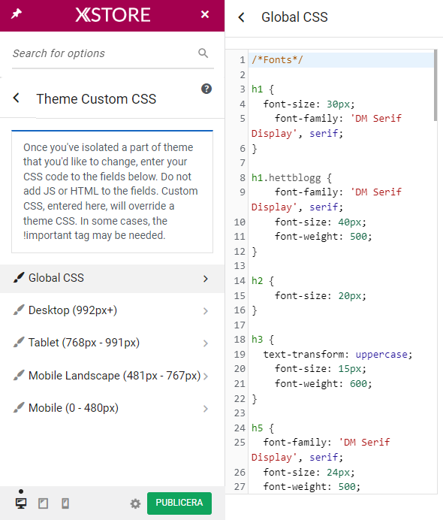
Task: Open the Global CSS section
Action: pyautogui.click(x=113, y=279)
